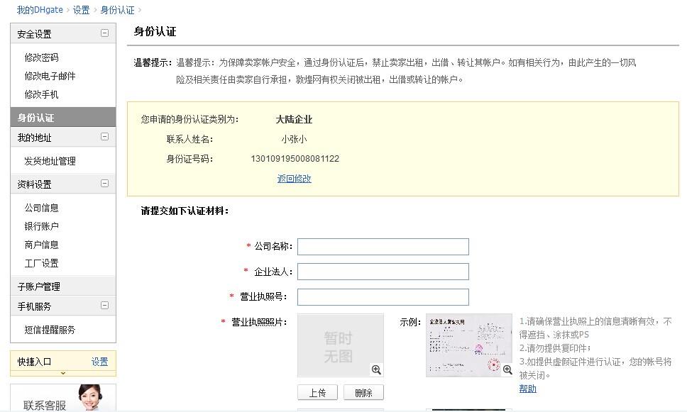This screenshot has height=412, width=687.
Task: Click inside the 公司名称 input field
Action: [x=383, y=246]
